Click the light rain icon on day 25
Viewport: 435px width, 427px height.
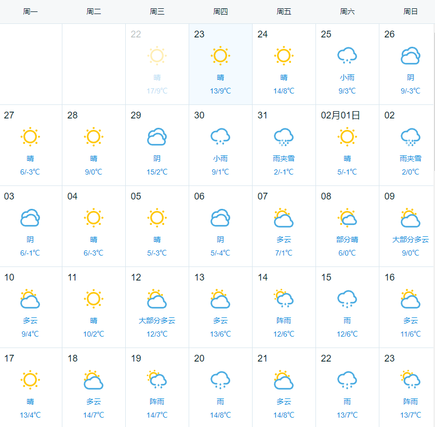(x=347, y=55)
